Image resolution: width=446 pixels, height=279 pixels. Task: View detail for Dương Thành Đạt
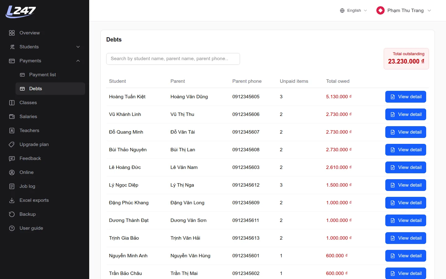tap(406, 220)
